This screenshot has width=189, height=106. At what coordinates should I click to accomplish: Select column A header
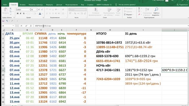12,30
